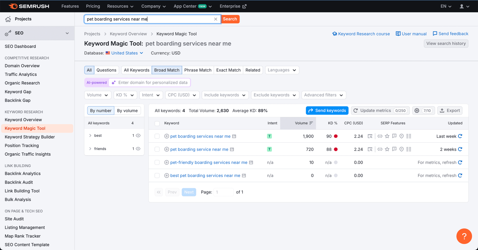Select the Broad Match tab

pyautogui.click(x=167, y=70)
